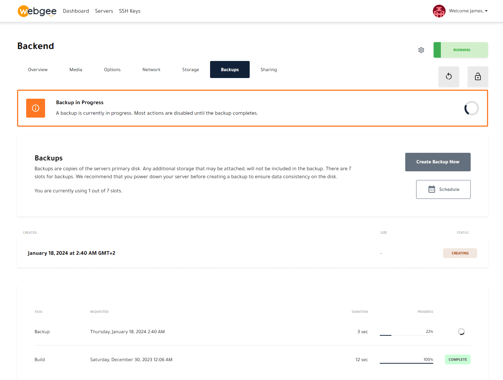Switch to the Media tab
Image resolution: width=503 pixels, height=380 pixels.
[76, 70]
